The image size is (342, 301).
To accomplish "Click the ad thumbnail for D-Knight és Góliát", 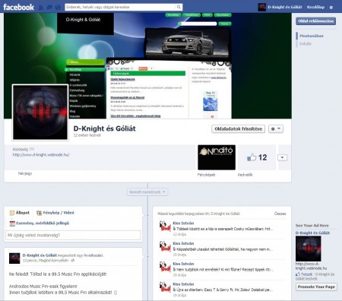I will [x=309, y=249].
